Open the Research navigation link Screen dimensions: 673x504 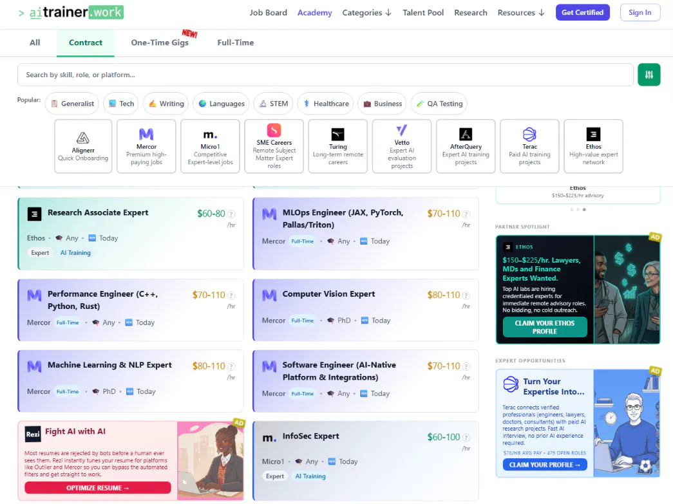pyautogui.click(x=471, y=13)
